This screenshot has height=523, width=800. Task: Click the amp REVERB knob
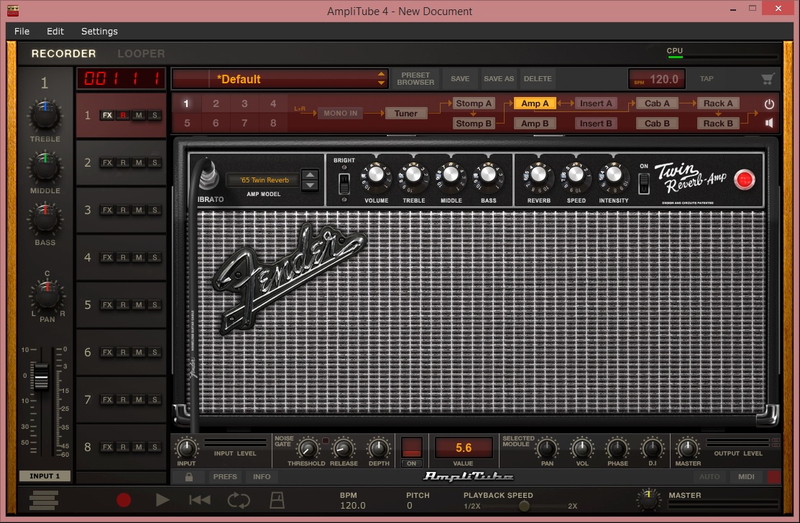539,175
